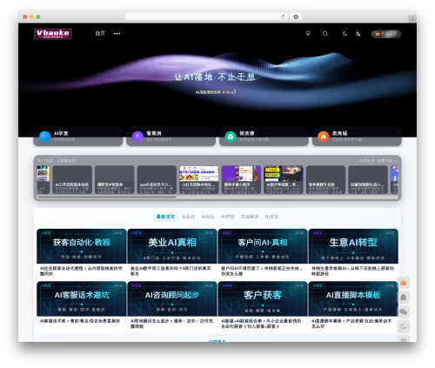Switch to the AI教程 tab
This screenshot has width=435, height=368.
228,217
